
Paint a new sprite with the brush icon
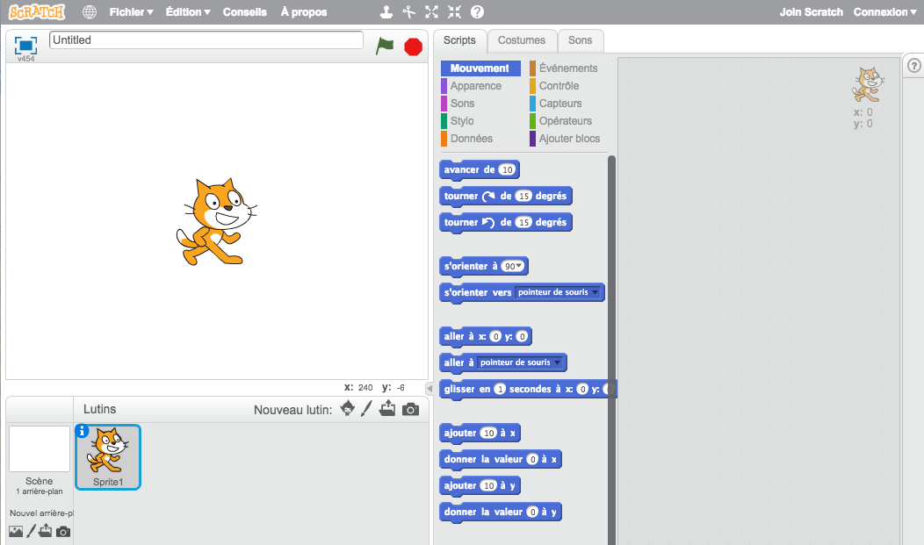point(366,408)
